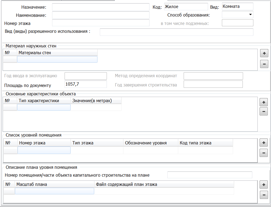Click the Вид разрешенного использования field
The image size is (271, 207).
click(x=176, y=32)
